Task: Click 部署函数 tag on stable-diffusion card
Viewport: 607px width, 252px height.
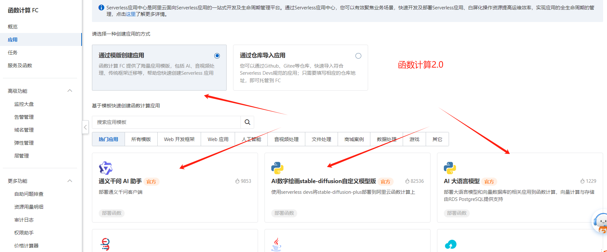Action: coord(284,213)
